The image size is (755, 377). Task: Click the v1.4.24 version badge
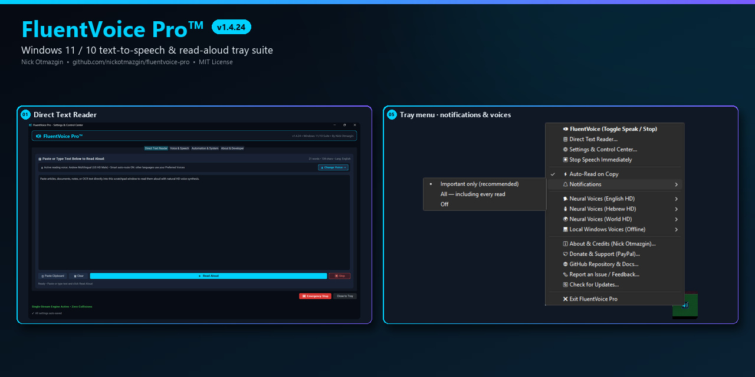(231, 27)
